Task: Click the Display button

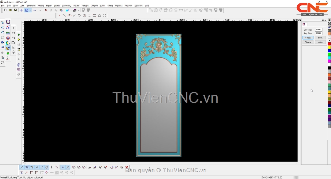Action: click(308, 42)
